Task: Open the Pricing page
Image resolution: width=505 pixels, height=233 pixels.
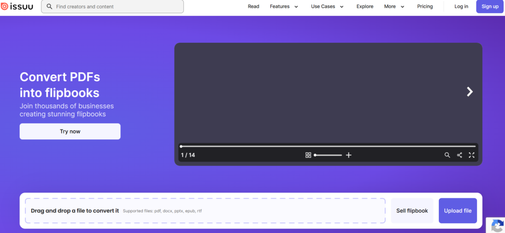Action: (425, 6)
